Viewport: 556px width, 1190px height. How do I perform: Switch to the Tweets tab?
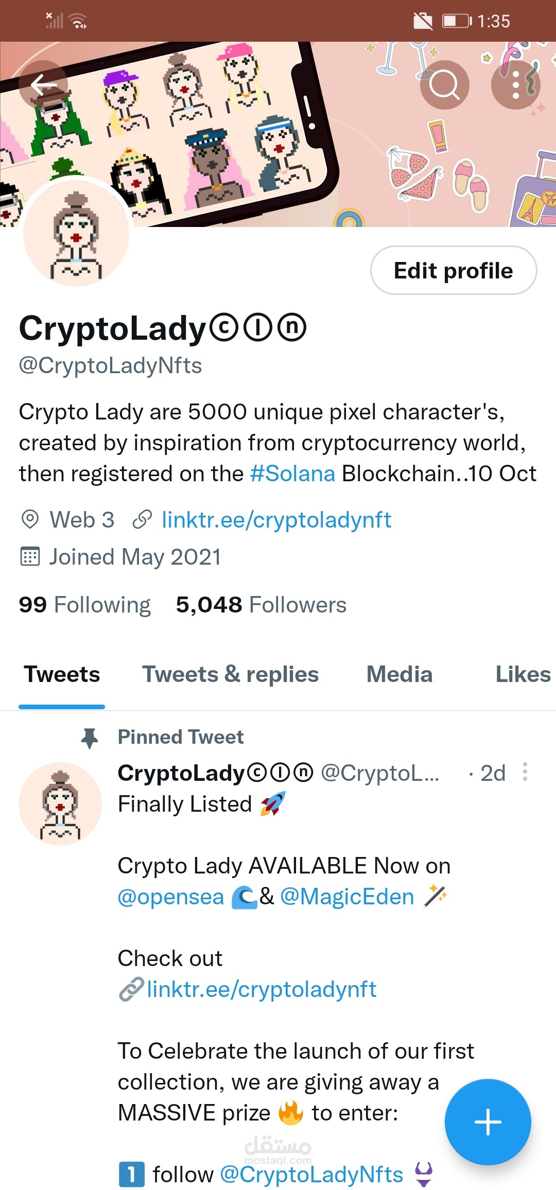coord(62,674)
